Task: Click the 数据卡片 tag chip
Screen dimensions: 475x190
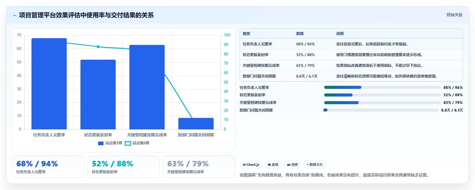Action: click(x=315, y=165)
